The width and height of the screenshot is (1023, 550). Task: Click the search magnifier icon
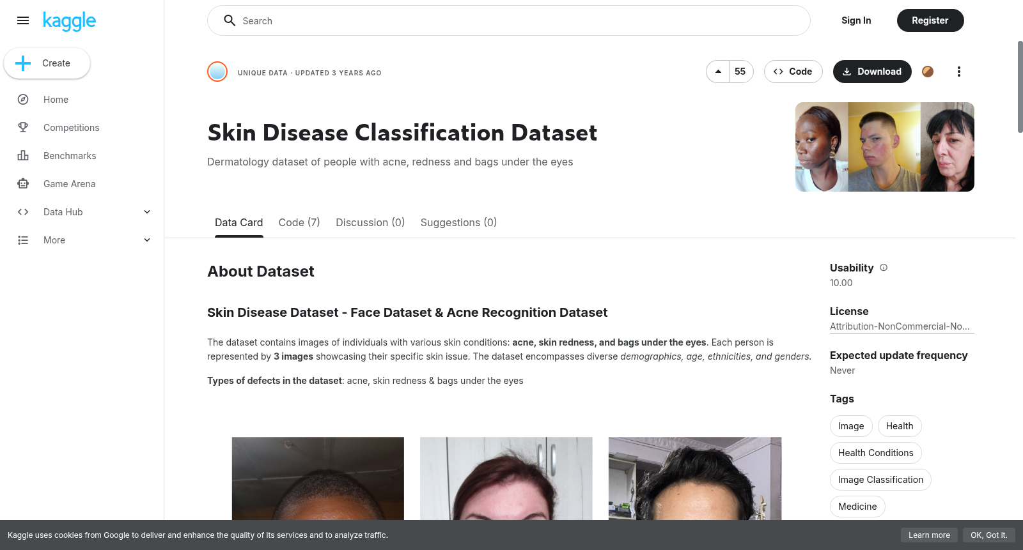point(230,20)
